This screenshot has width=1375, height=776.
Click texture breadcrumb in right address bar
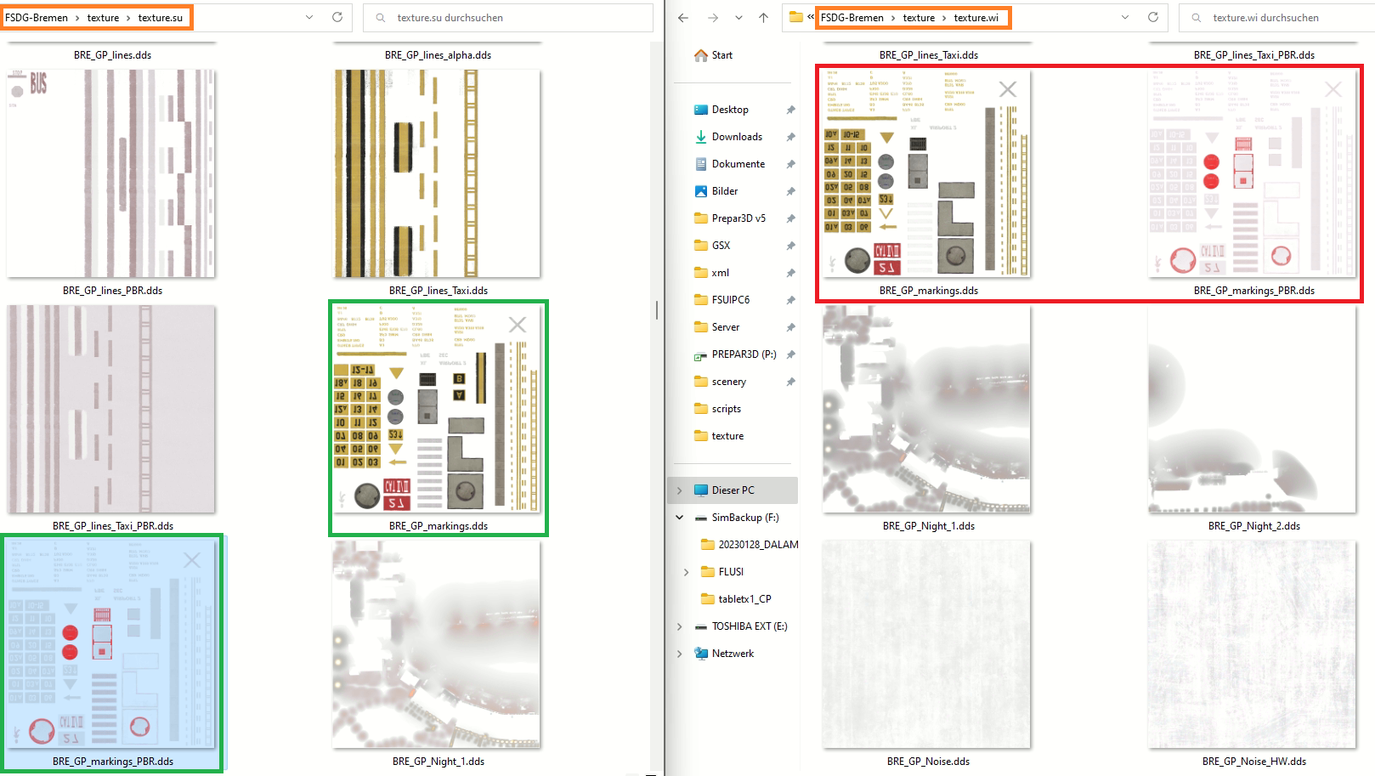[x=919, y=18]
